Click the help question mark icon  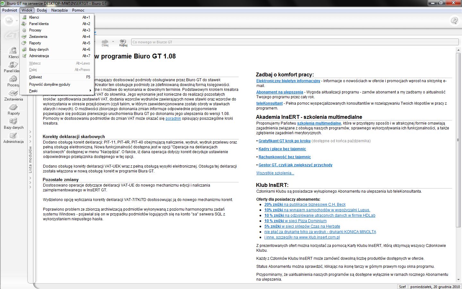[x=454, y=21]
